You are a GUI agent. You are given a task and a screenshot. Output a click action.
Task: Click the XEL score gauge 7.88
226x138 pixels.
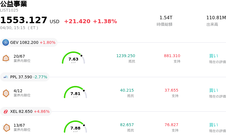coord(75,127)
